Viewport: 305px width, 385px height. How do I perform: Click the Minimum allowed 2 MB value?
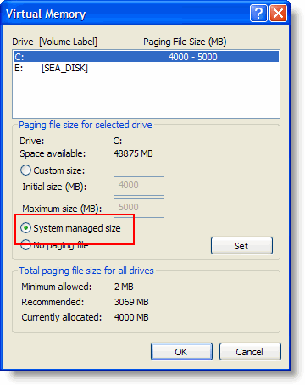pos(124,287)
